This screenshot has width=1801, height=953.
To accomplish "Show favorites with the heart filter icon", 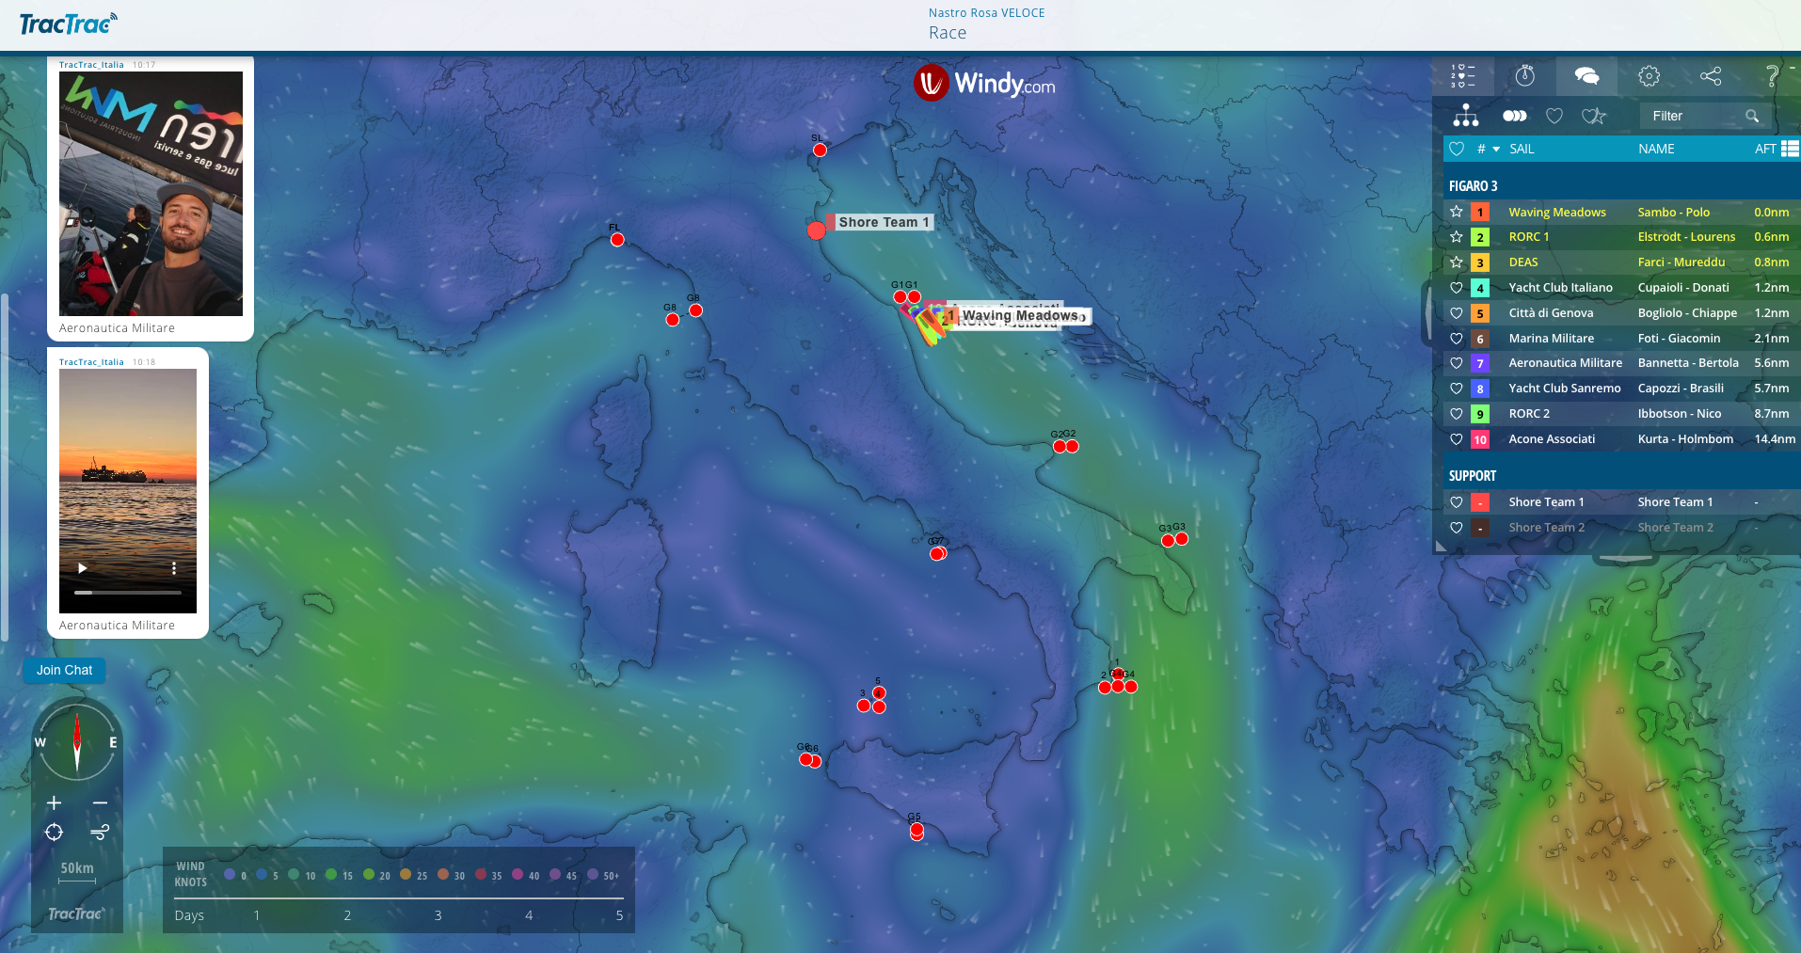I will 1554,116.
